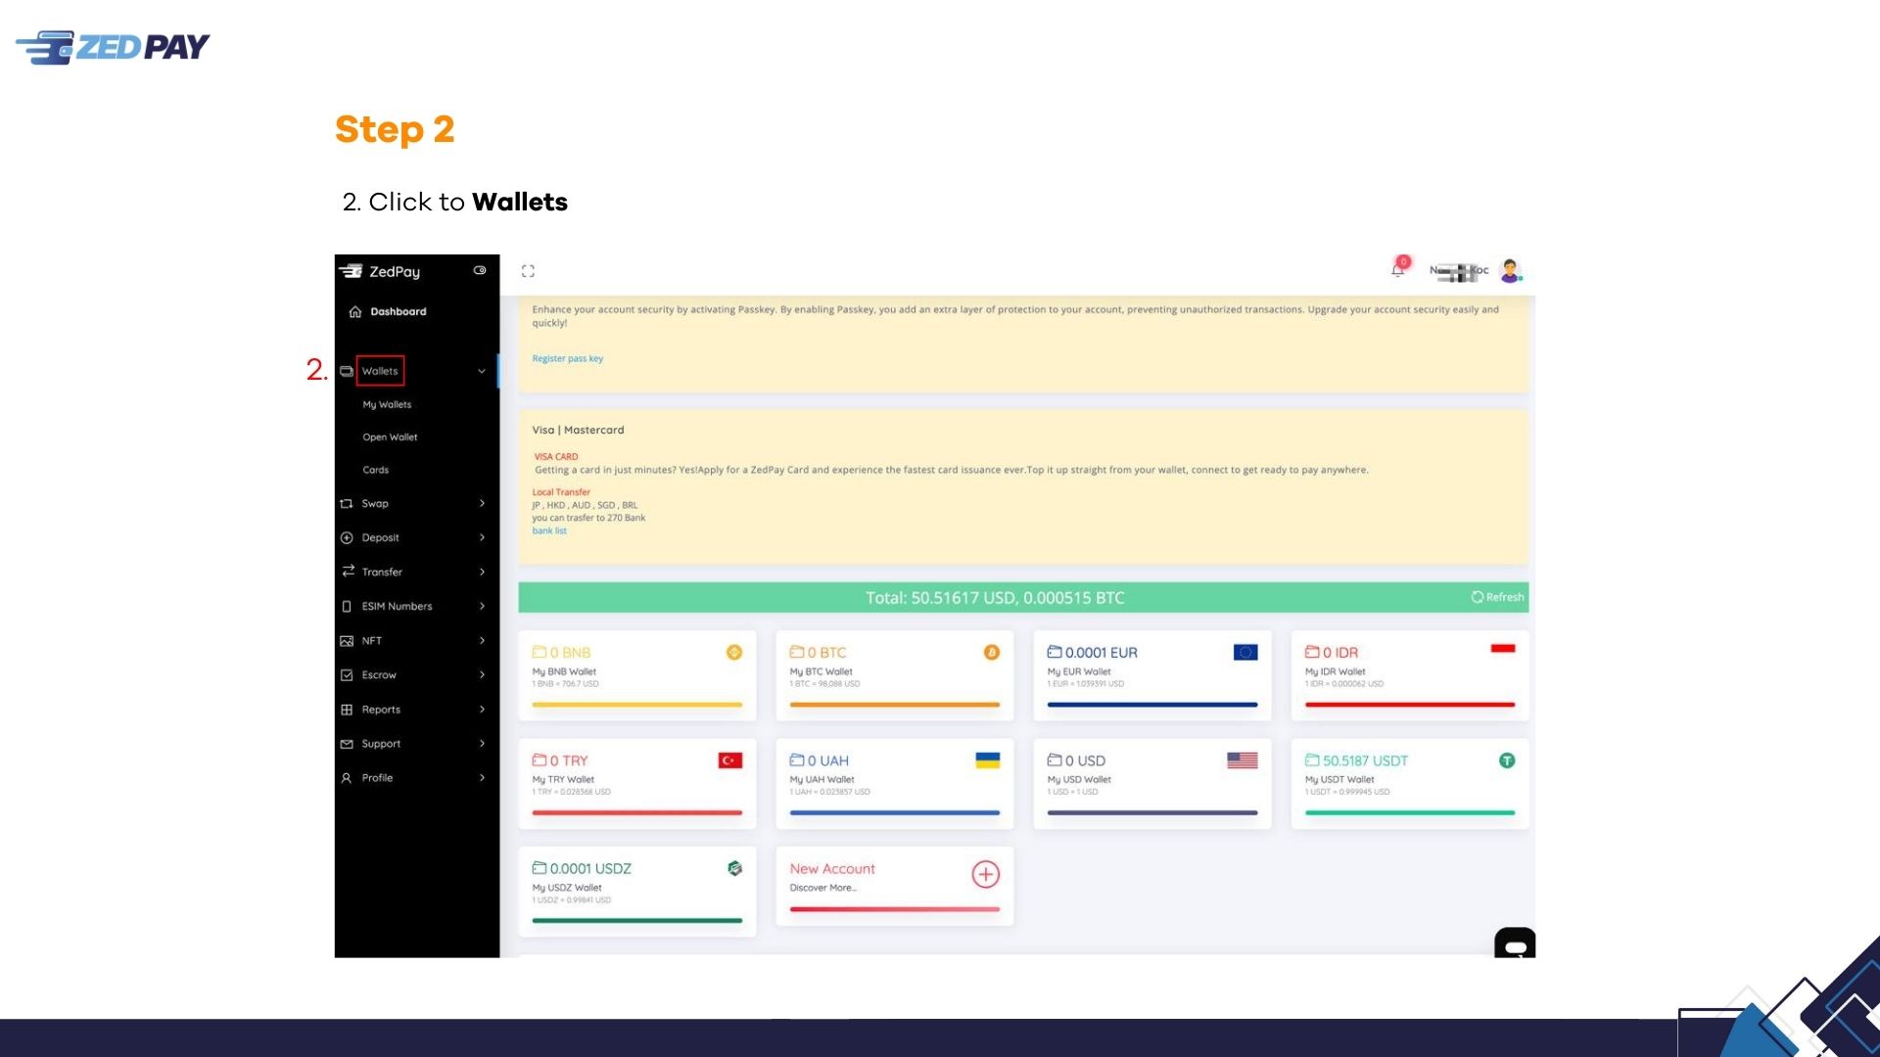Expand the Deposit menu chevron
Viewport: 1880px width, 1057px height.
tap(482, 537)
